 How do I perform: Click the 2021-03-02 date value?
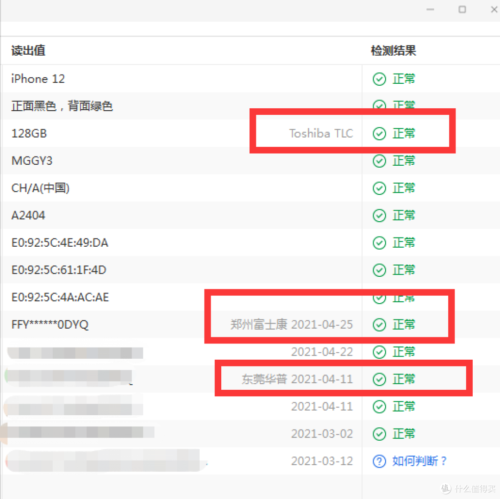click(x=322, y=434)
